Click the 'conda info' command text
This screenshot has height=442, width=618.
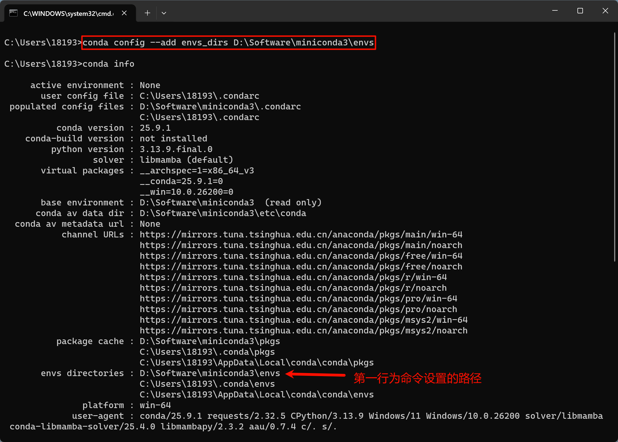click(108, 64)
